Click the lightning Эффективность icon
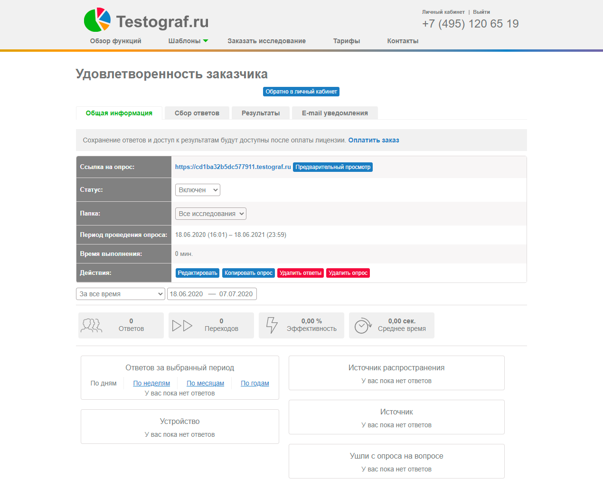Screen dimensions: 603x498 pos(272,325)
